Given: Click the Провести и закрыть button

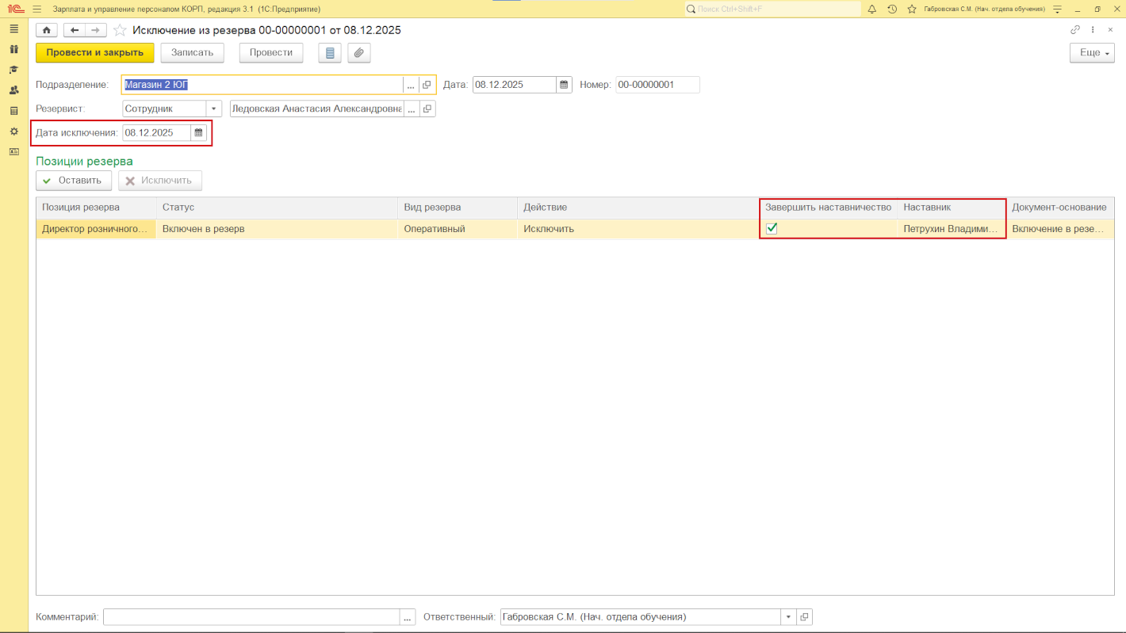Looking at the screenshot, I should click(x=94, y=53).
